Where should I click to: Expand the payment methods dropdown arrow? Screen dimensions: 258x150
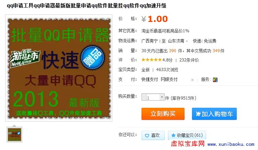click(x=192, y=80)
